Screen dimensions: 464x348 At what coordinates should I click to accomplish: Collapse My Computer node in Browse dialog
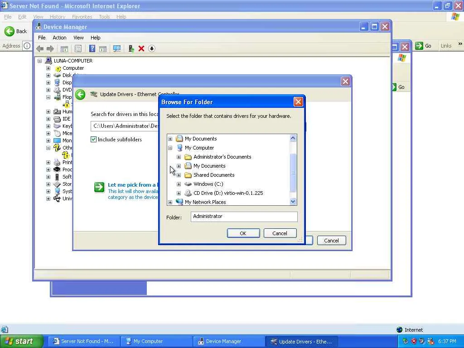pos(170,148)
